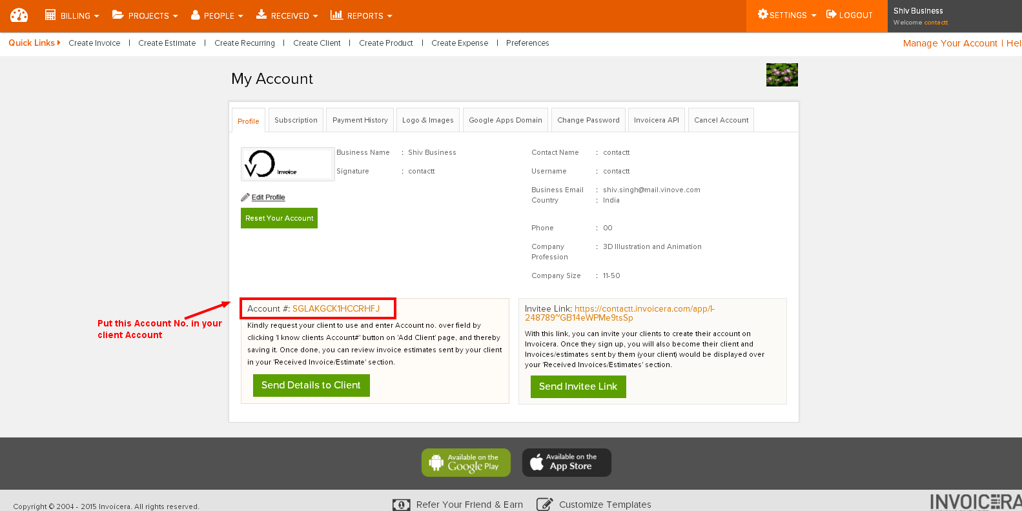This screenshot has width=1022, height=511.
Task: Open the Create Client quick link
Action: 317,43
